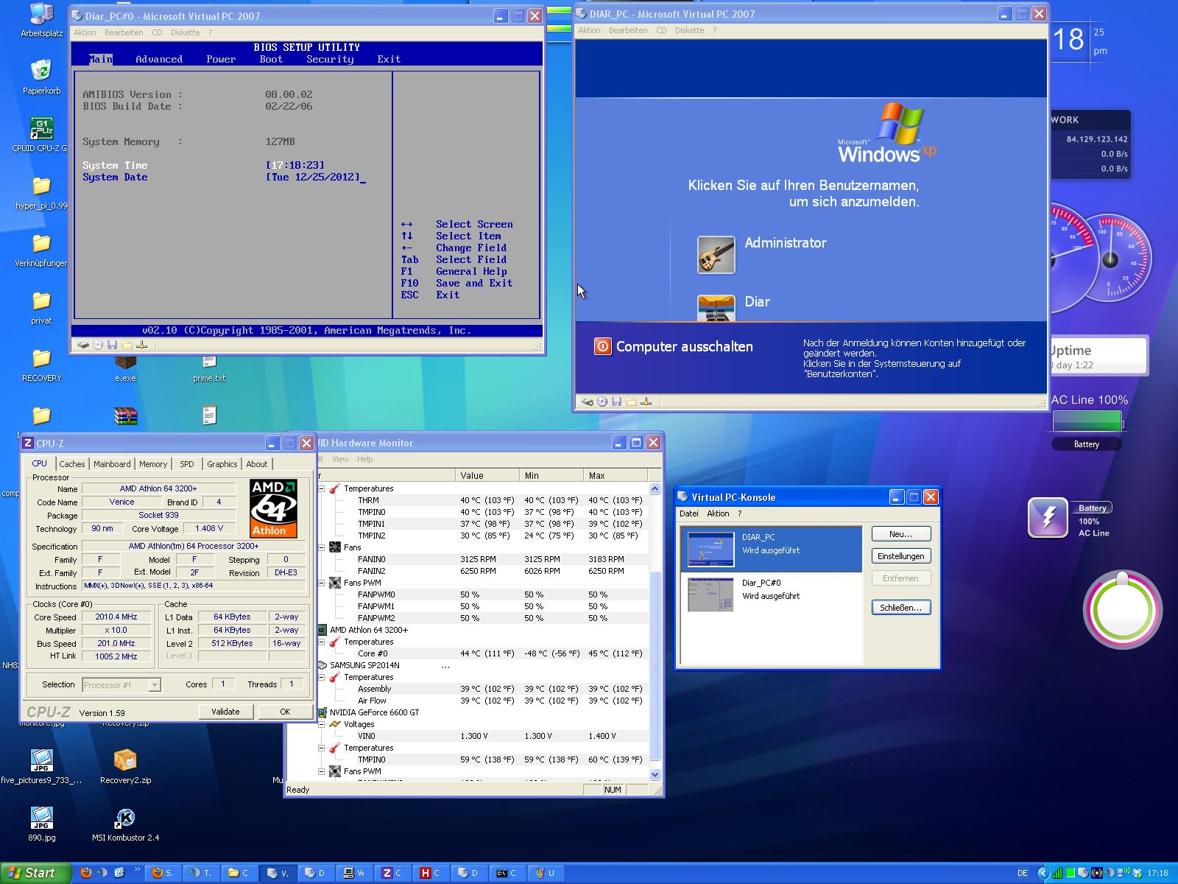Screen dimensions: 1178x884
Task: Open the Papierkorb recycle bin icon
Action: (41, 71)
